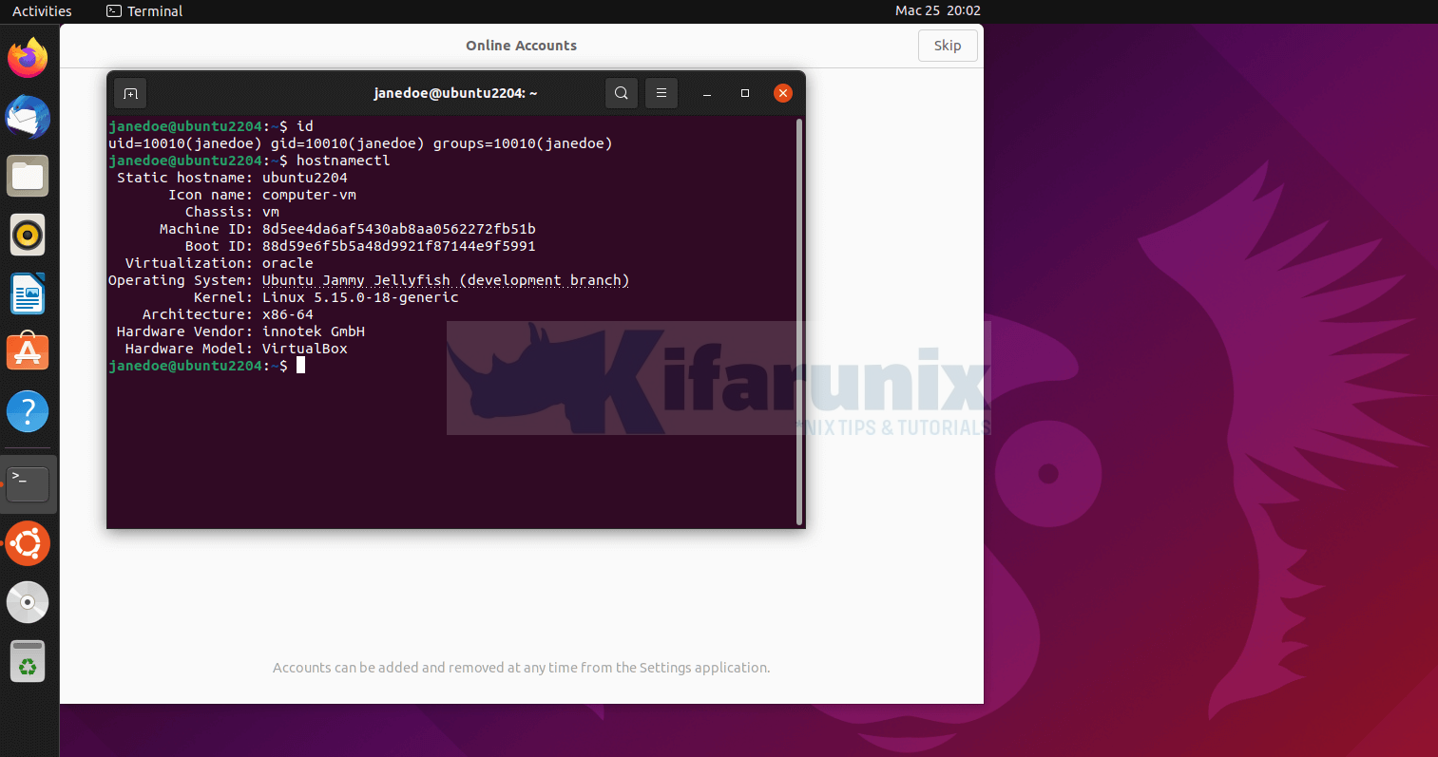The height and width of the screenshot is (757, 1438).
Task: Open the Ubuntu logo app in the dock
Action: click(28, 543)
